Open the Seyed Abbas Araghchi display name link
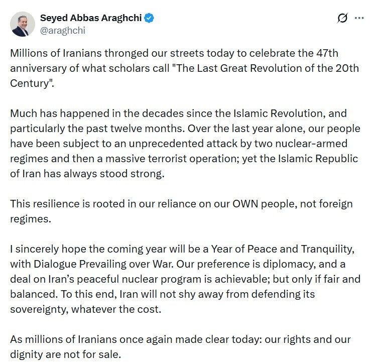The width and height of the screenshot is (375, 362). pyautogui.click(x=91, y=18)
